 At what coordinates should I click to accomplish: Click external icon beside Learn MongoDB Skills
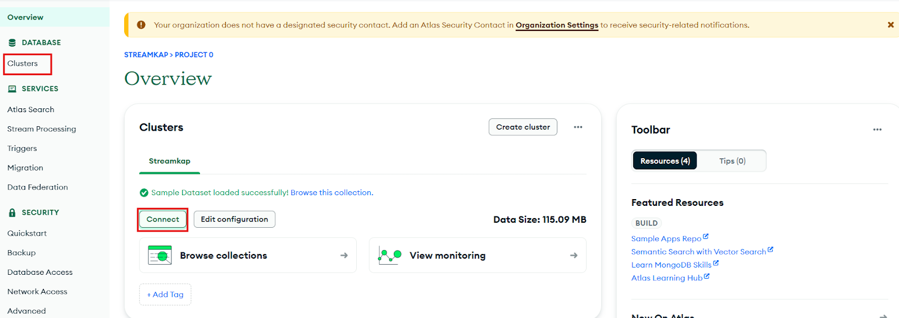716,263
